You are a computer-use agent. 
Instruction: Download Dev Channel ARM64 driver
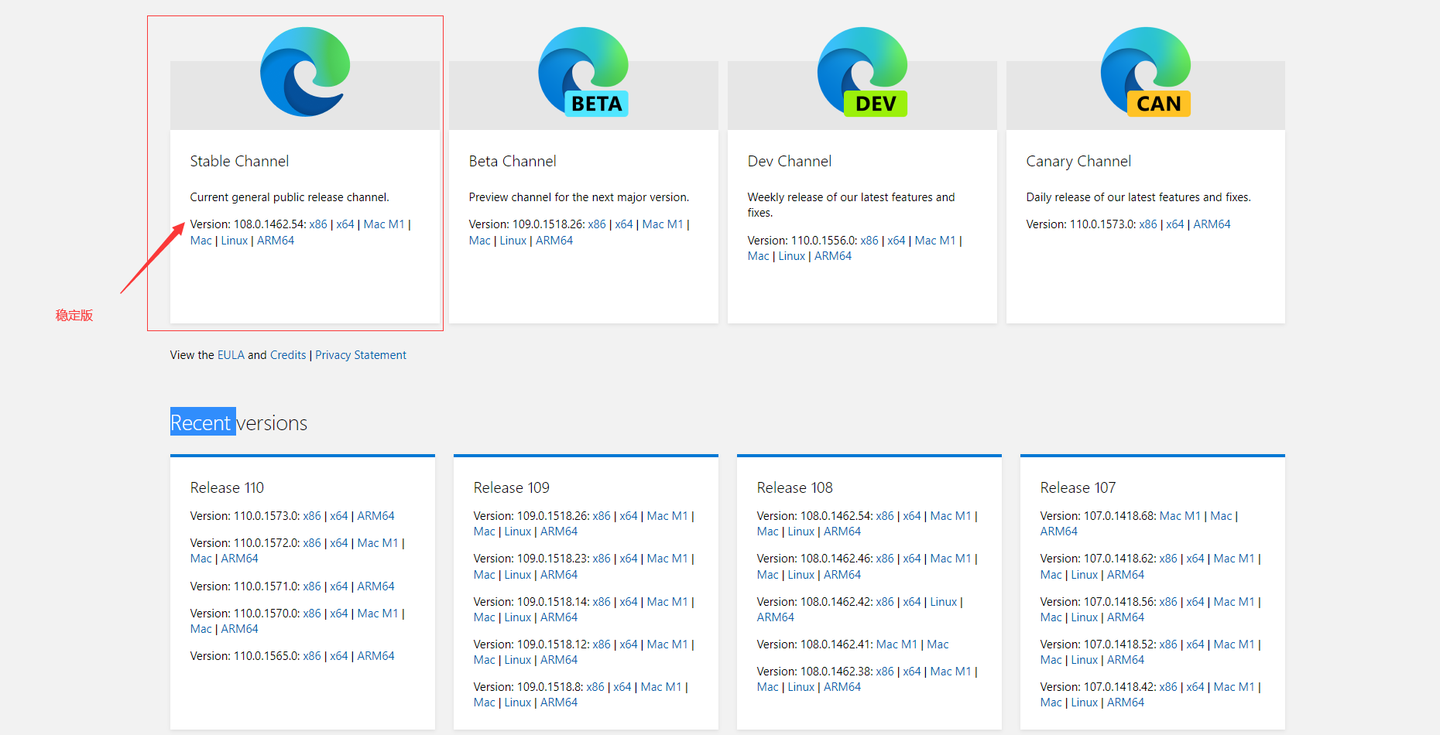click(833, 256)
